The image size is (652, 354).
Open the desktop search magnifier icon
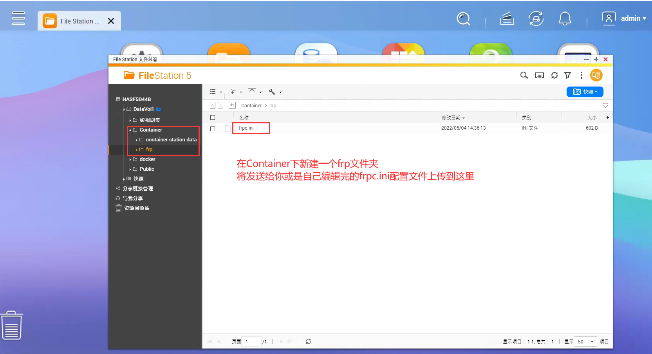pos(463,18)
